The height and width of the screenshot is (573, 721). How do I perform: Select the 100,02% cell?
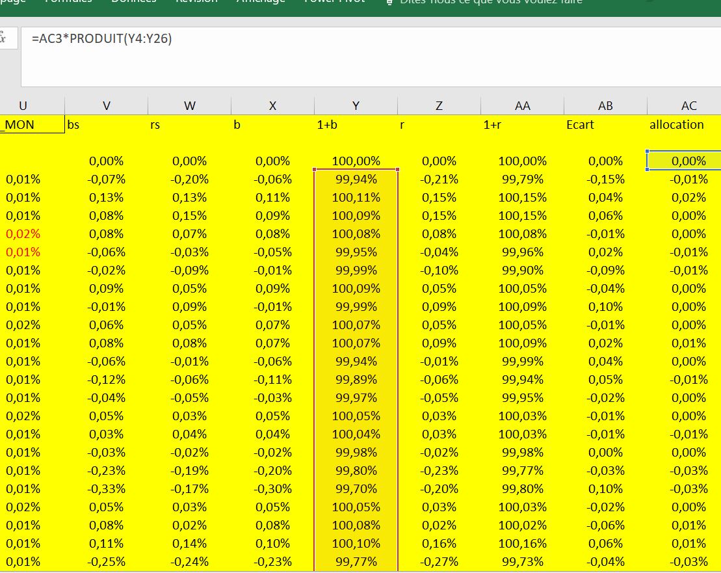point(522,525)
